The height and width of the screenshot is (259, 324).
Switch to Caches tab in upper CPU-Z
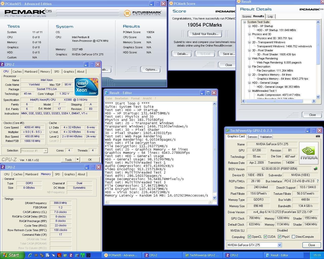(x=17, y=72)
